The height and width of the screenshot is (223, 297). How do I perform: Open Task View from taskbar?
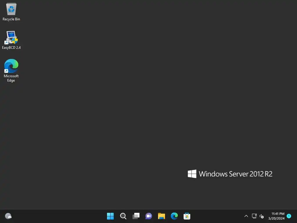[x=136, y=216]
